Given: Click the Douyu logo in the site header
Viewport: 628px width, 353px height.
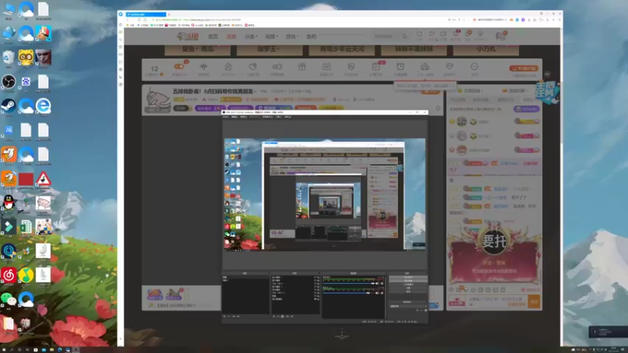Looking at the screenshot, I should coord(188,36).
